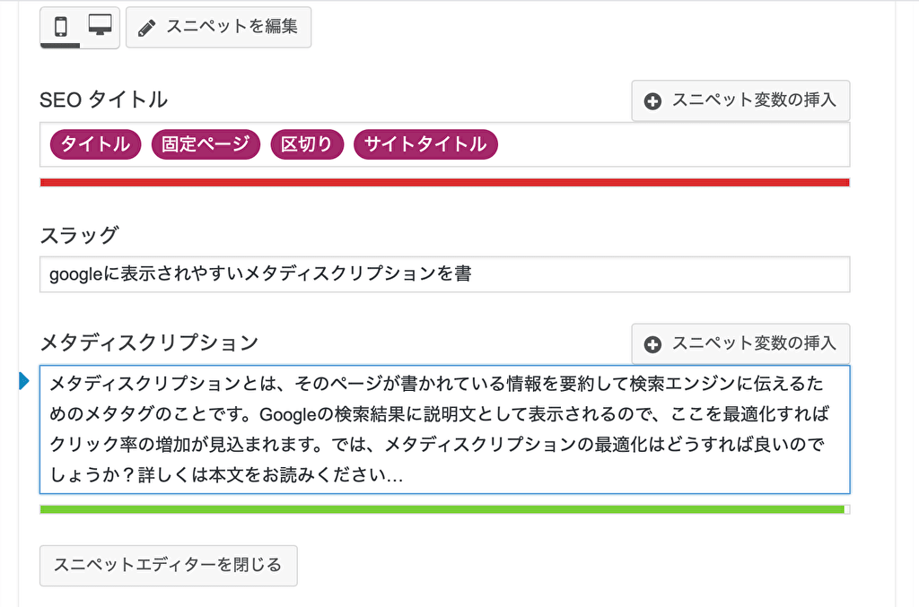The image size is (919, 607).
Task: Select the サイトタイトル variable pill
Action: (425, 143)
